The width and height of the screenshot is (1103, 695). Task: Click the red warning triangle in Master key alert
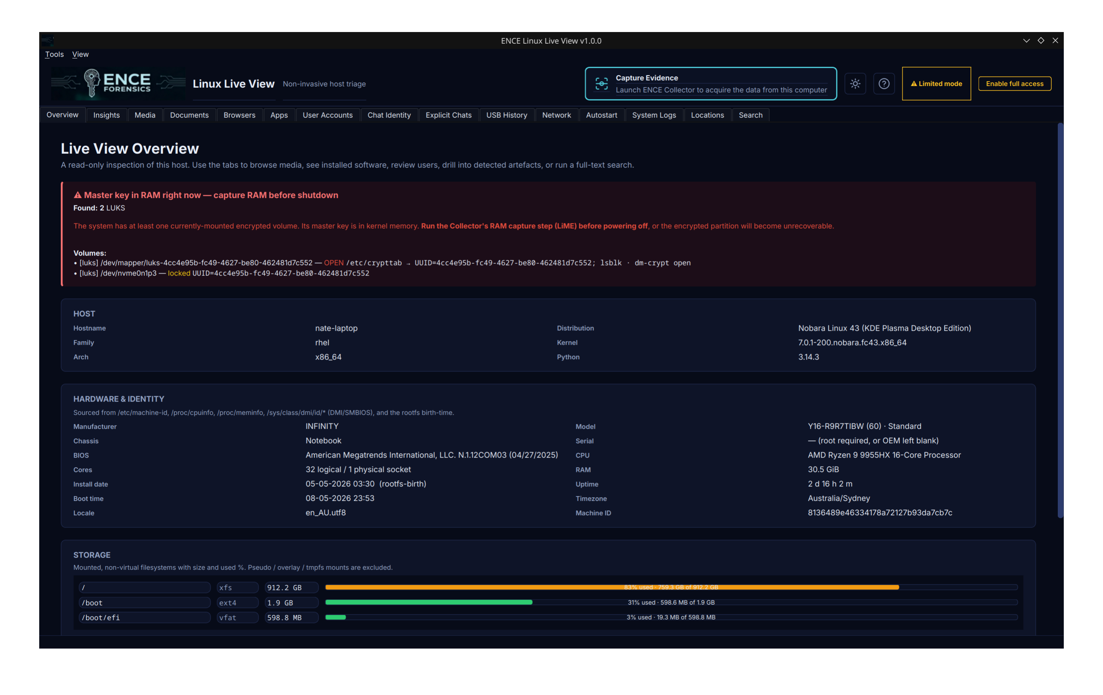point(78,195)
